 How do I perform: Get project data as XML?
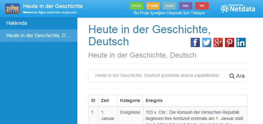(186, 6)
